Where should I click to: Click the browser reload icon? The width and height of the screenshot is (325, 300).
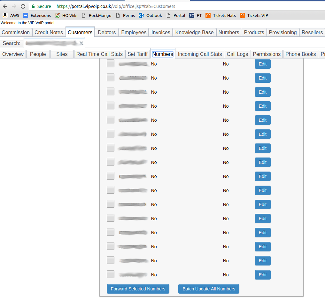pos(23,6)
